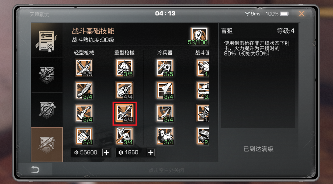Open the combat weapons sidebar tab
Image resolution: width=333 pixels, height=184 pixels.
pos(47,145)
